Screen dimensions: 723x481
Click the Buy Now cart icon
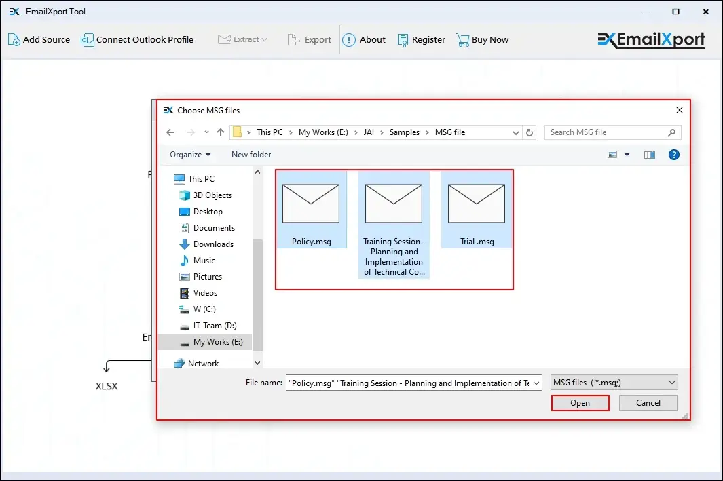tap(463, 40)
